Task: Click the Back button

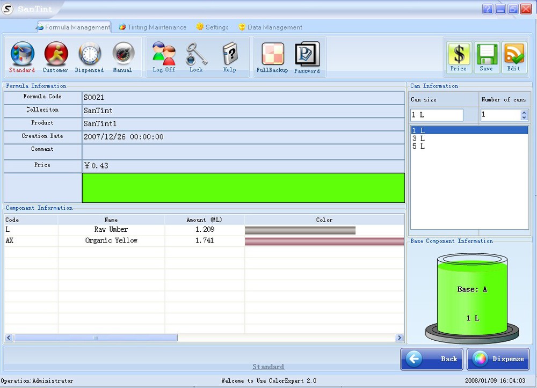Action: click(x=432, y=359)
